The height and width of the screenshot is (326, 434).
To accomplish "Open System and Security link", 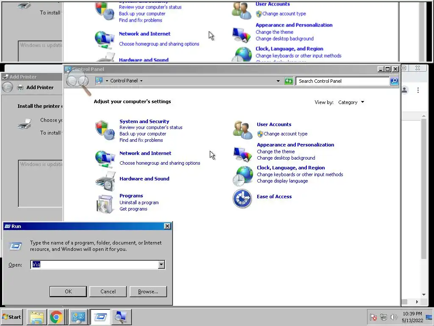I will point(144,121).
